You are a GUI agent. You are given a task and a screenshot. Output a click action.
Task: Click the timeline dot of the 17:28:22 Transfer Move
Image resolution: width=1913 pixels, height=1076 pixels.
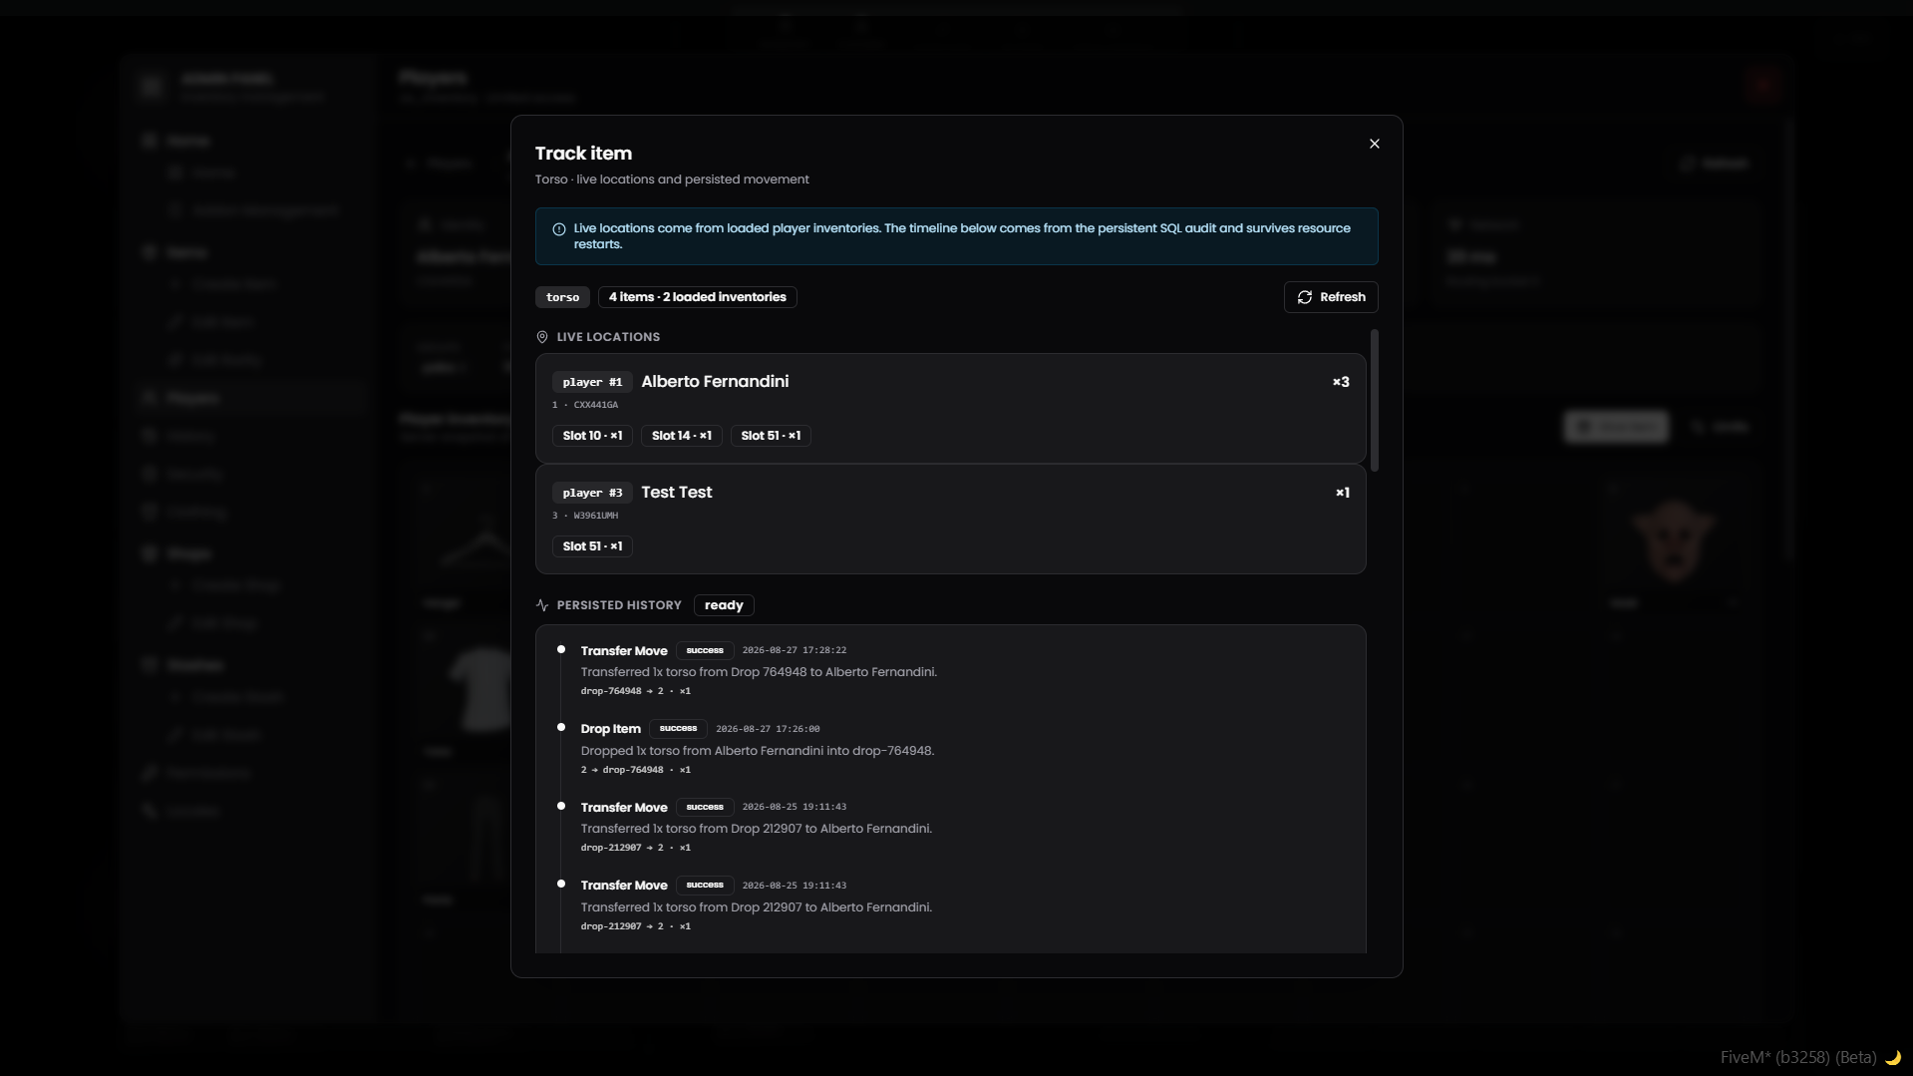point(561,649)
